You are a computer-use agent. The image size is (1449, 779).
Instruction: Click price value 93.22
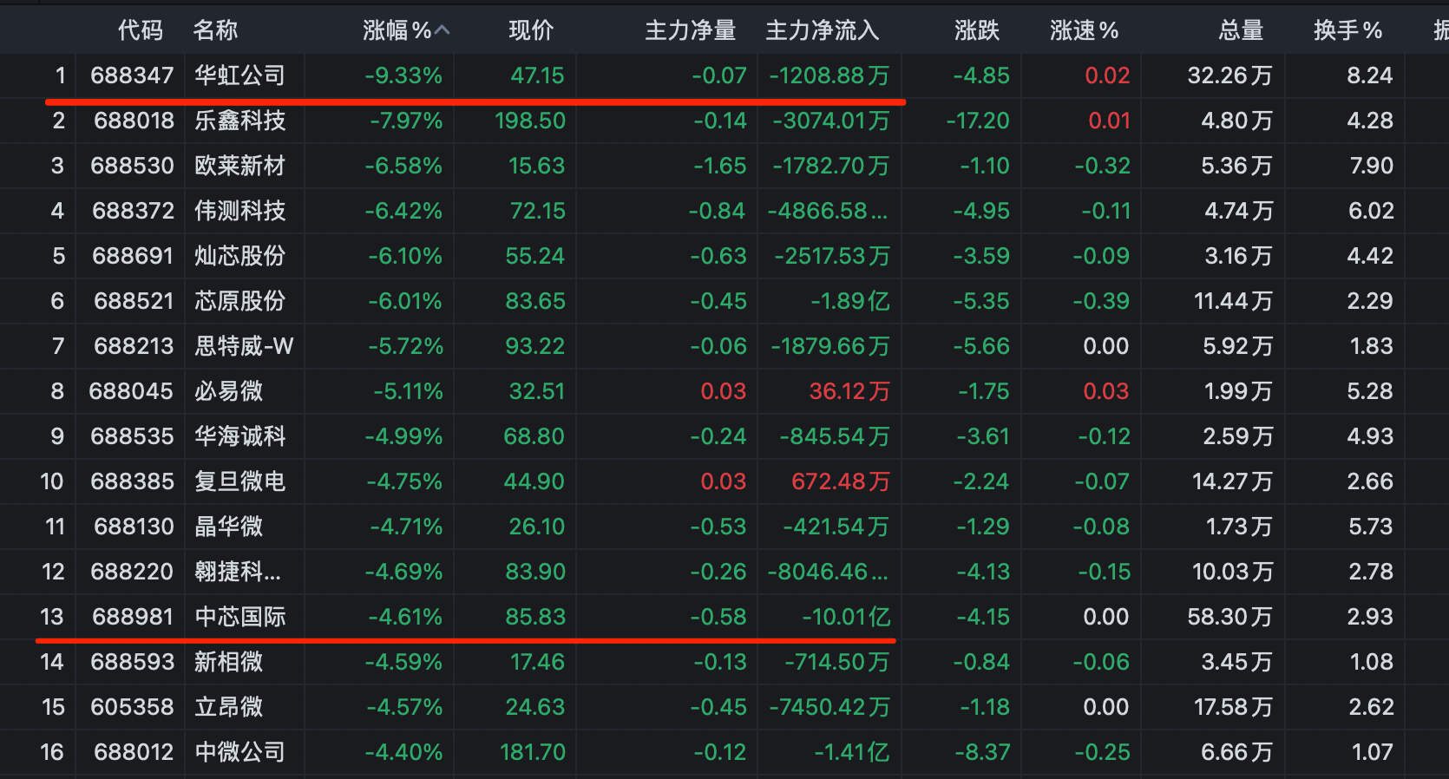pyautogui.click(x=535, y=346)
